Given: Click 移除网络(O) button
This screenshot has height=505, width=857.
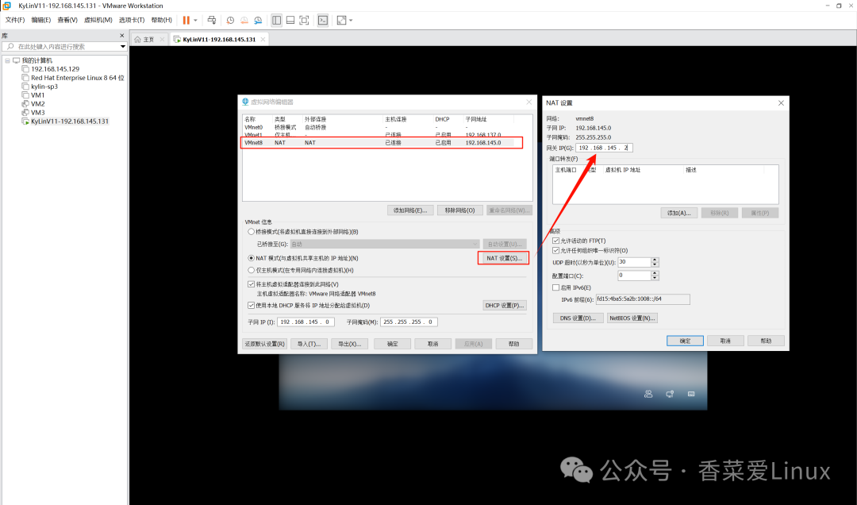Looking at the screenshot, I should click(x=459, y=210).
